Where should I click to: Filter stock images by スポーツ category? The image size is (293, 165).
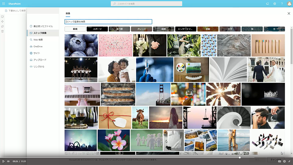point(97,29)
